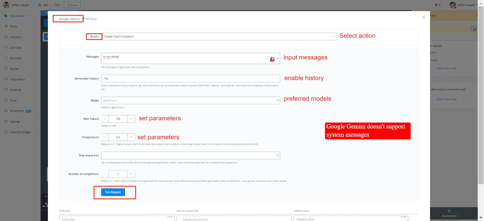Click the notification bell icon
Screen dimensions: 484x221
[436, 5]
